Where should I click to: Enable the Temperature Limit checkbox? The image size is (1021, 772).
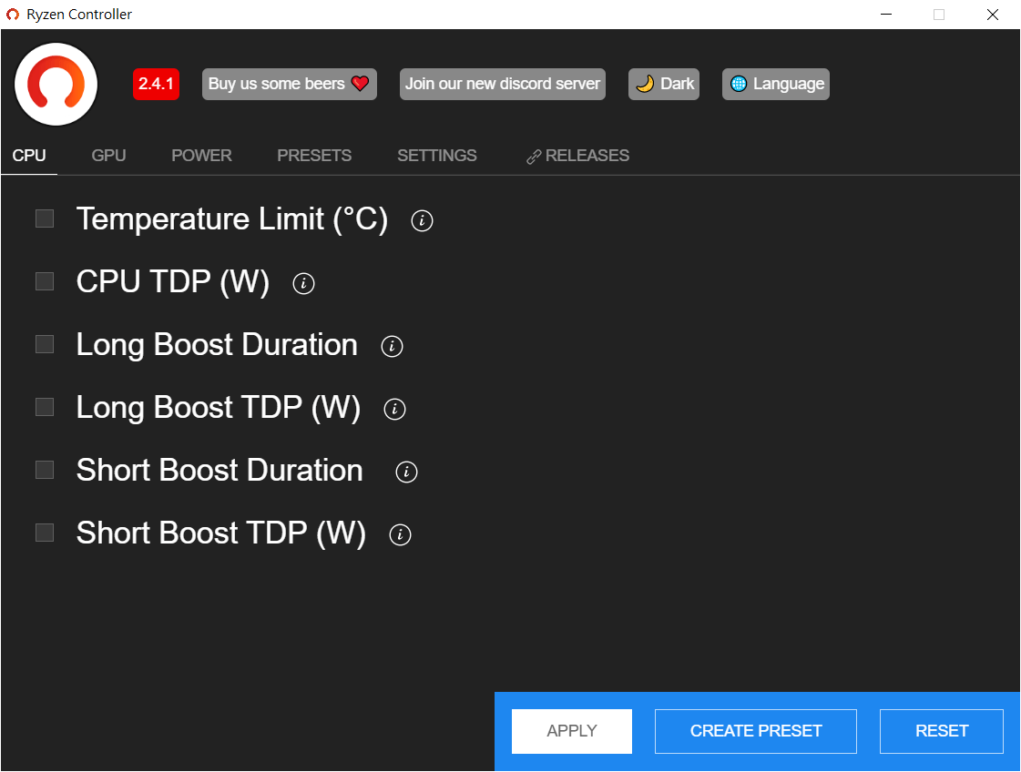coord(45,218)
